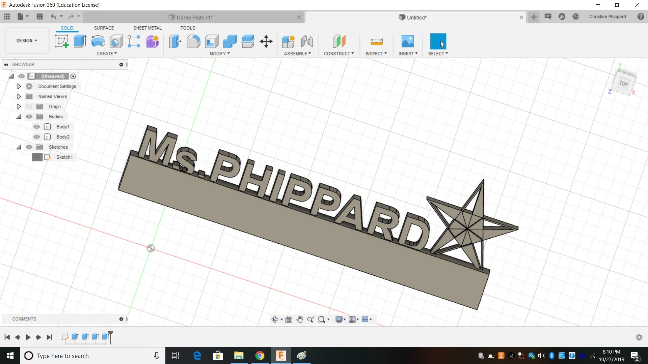Open the DESIGN workspace dropdown
Image resolution: width=648 pixels, height=364 pixels.
point(27,40)
